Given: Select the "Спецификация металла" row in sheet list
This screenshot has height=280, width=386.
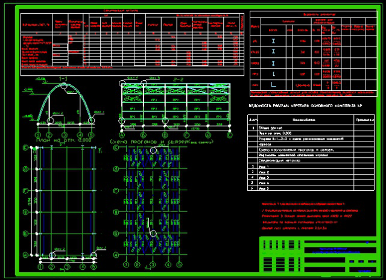Looking at the screenshot, I should pos(311,161).
